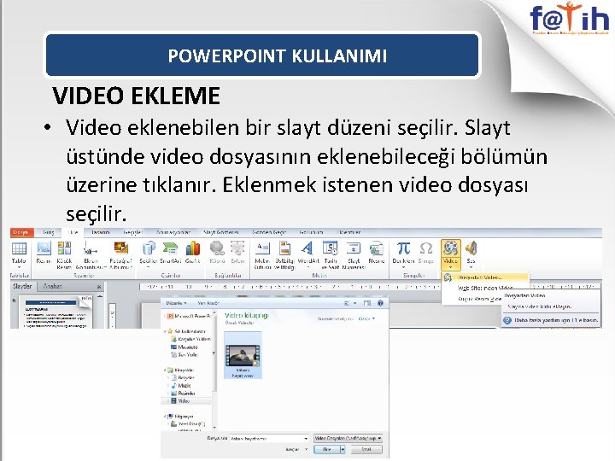The image size is (615, 461).
Task: Select Yerel Disk (C:) in sidebar
Action: (x=187, y=424)
